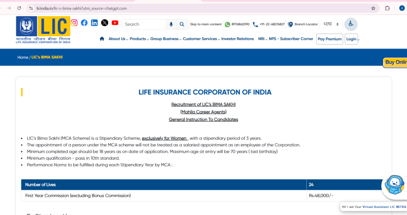Open browser profile avatar 'd'
The width and height of the screenshot is (407, 215).
[402, 8]
